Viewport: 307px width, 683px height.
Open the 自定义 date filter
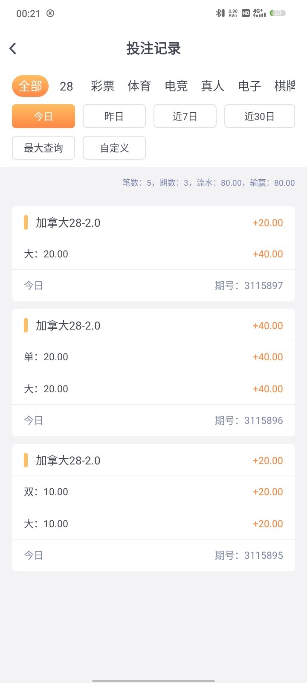click(114, 148)
